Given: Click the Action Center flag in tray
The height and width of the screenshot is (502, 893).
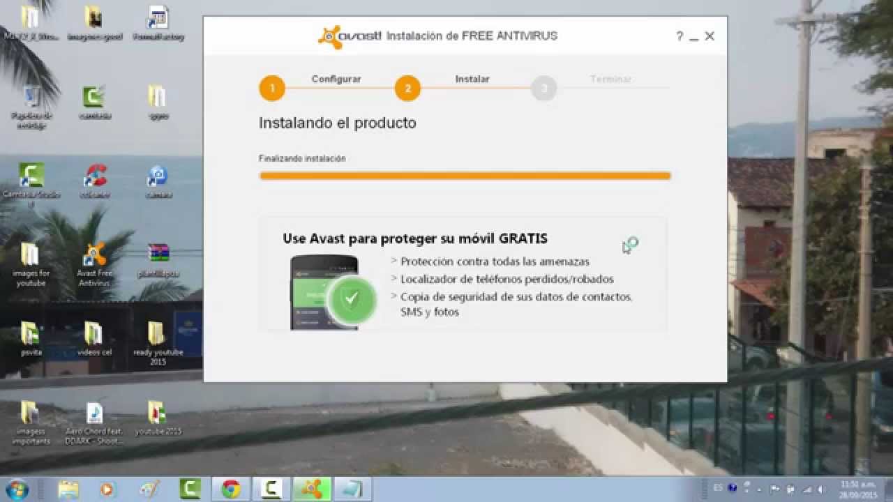Looking at the screenshot, I should click(775, 489).
